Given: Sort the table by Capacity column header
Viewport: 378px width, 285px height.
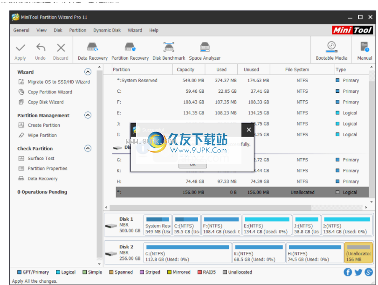Looking at the screenshot, I should point(189,70).
